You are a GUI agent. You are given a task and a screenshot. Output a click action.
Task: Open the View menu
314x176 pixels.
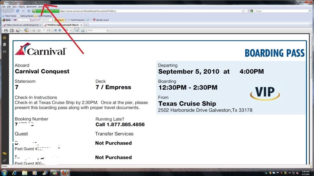tap(15, 7)
